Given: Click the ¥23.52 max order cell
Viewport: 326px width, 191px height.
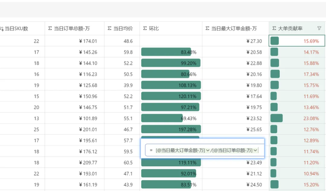Looking at the screenshot, I should 236,118.
